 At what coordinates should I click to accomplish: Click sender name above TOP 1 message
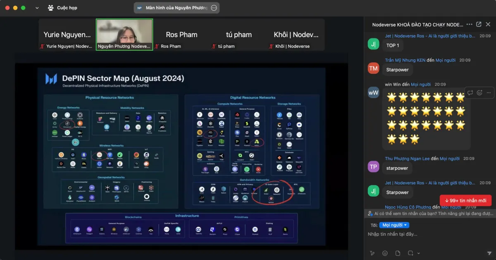[430, 36]
